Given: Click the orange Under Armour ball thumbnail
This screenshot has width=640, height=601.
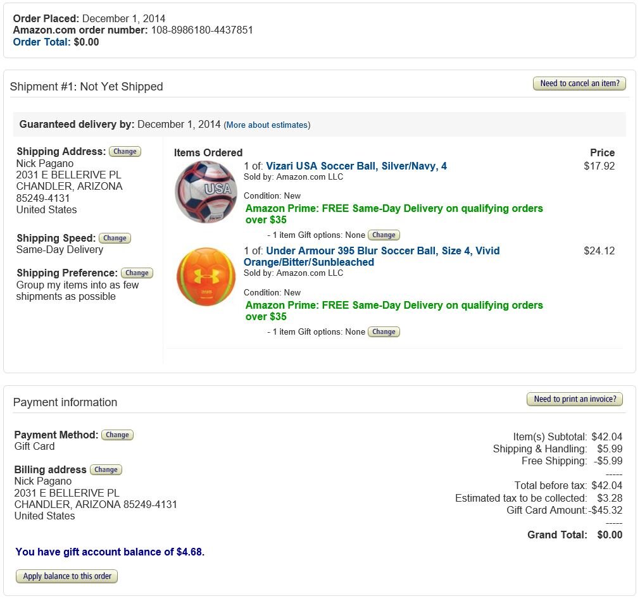Looking at the screenshot, I should tap(206, 276).
